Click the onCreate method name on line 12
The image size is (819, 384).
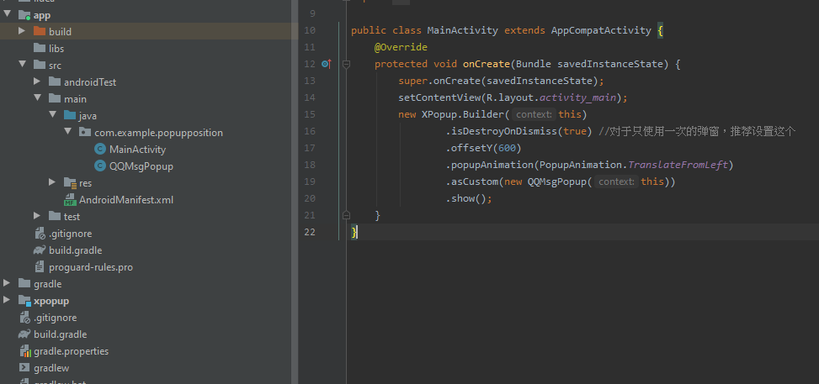tap(487, 64)
